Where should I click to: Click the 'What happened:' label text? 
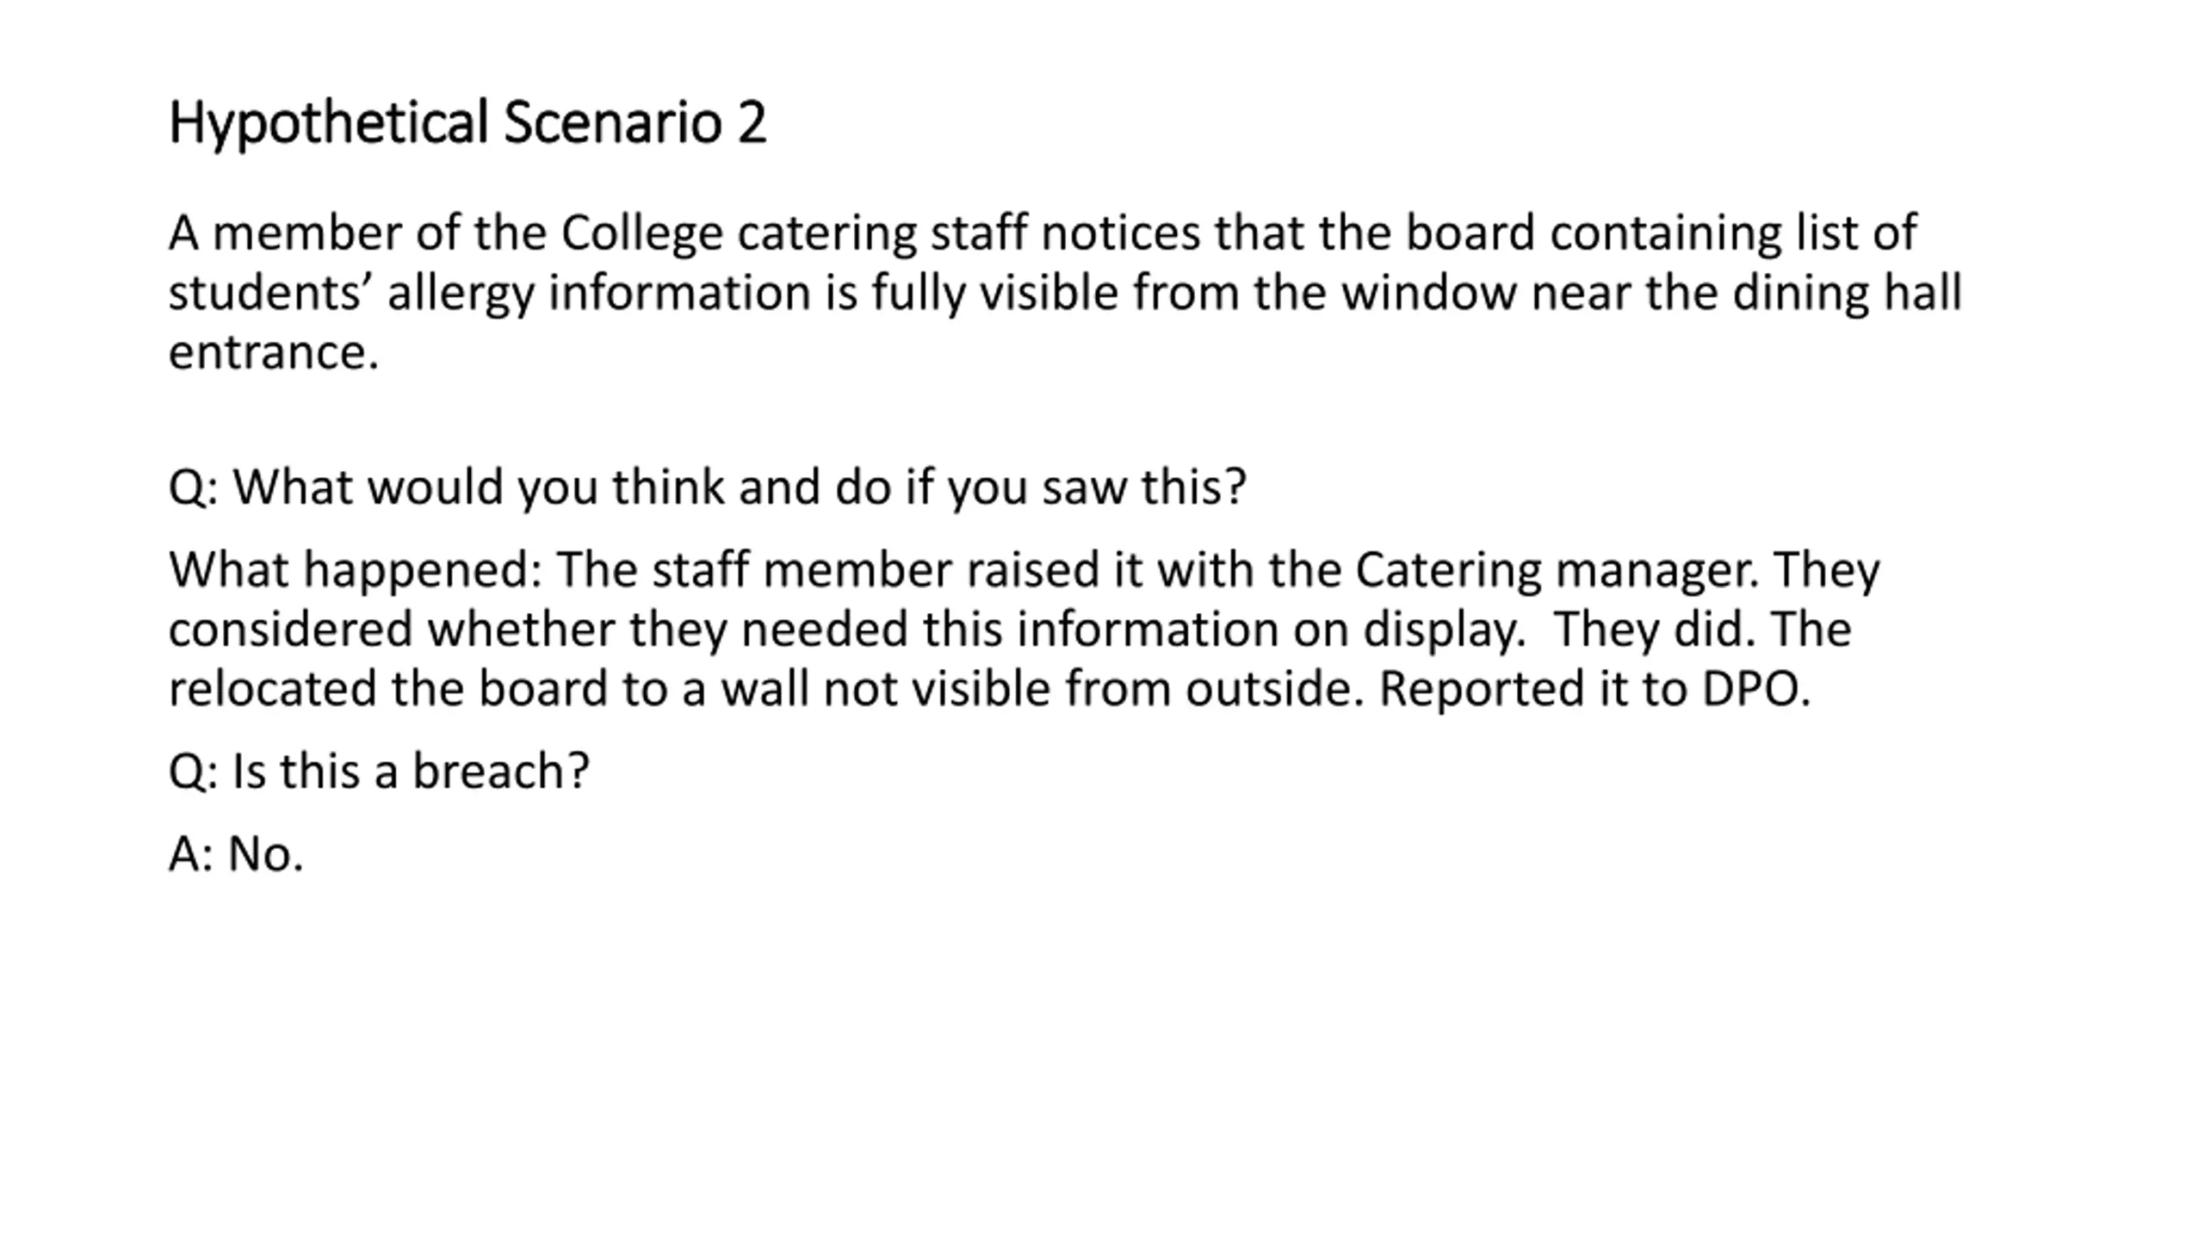[356, 570]
